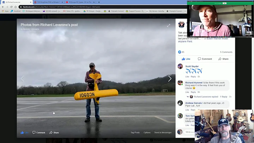Click Tom's commenter avatar
Screen dimensions: 254x143
pyautogui.click(x=180, y=116)
